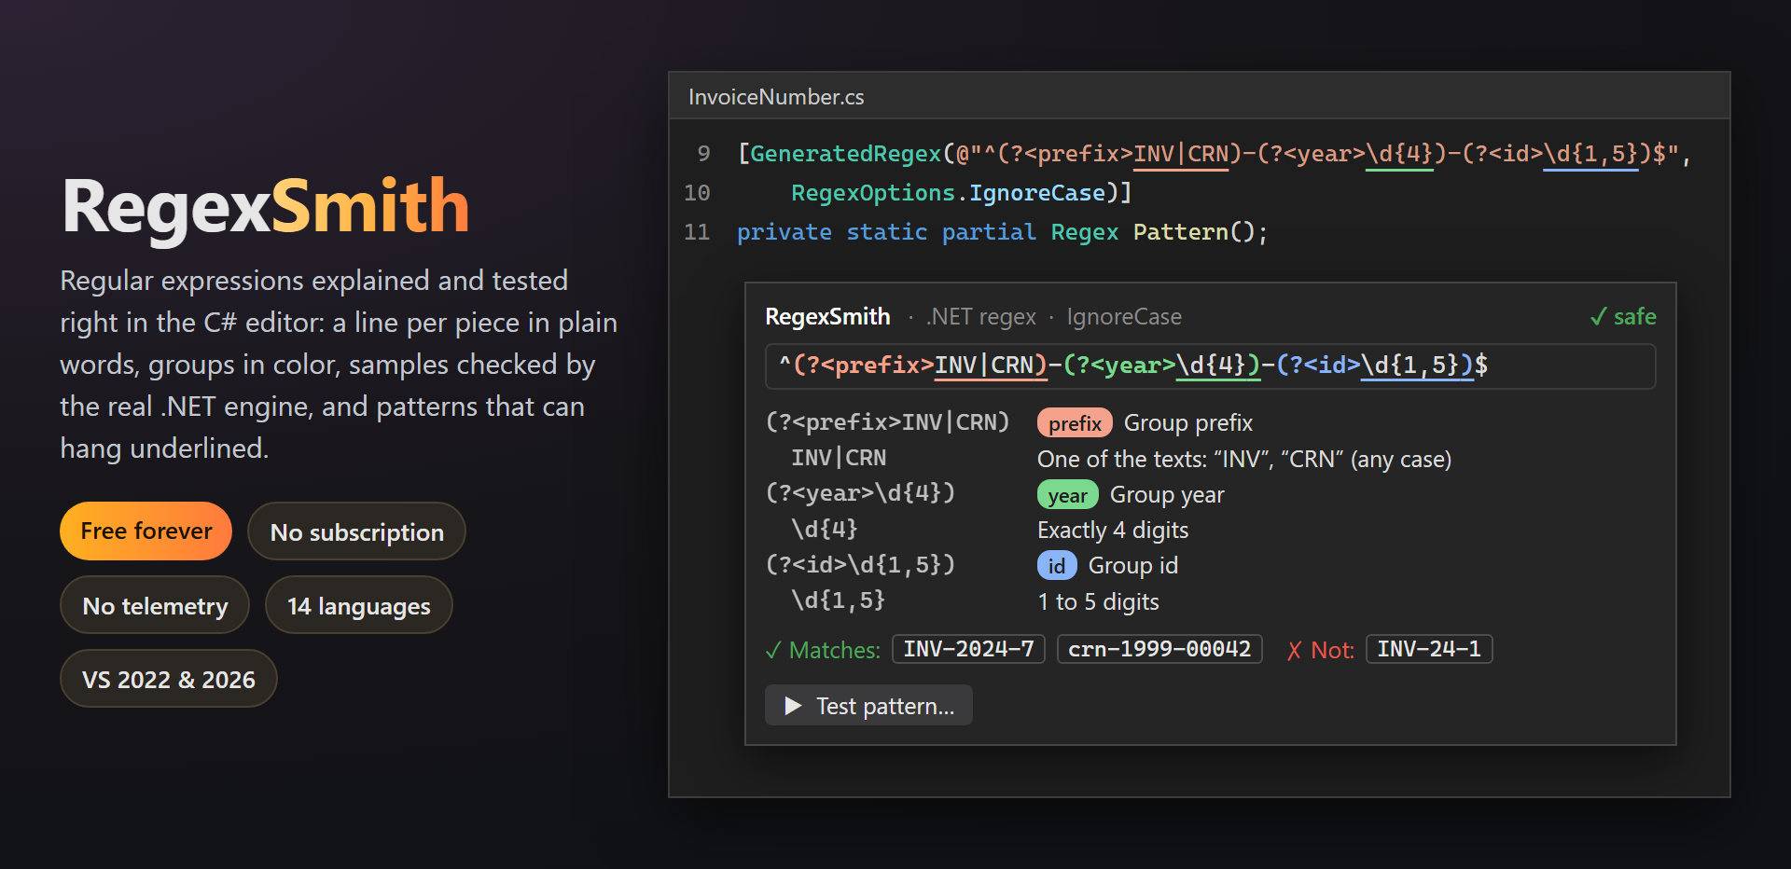Click the RegexSmith popup title
This screenshot has height=869, width=1791.
(827, 317)
